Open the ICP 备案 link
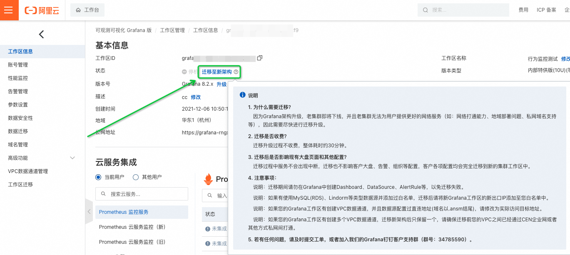The image size is (570, 255). pyautogui.click(x=546, y=10)
